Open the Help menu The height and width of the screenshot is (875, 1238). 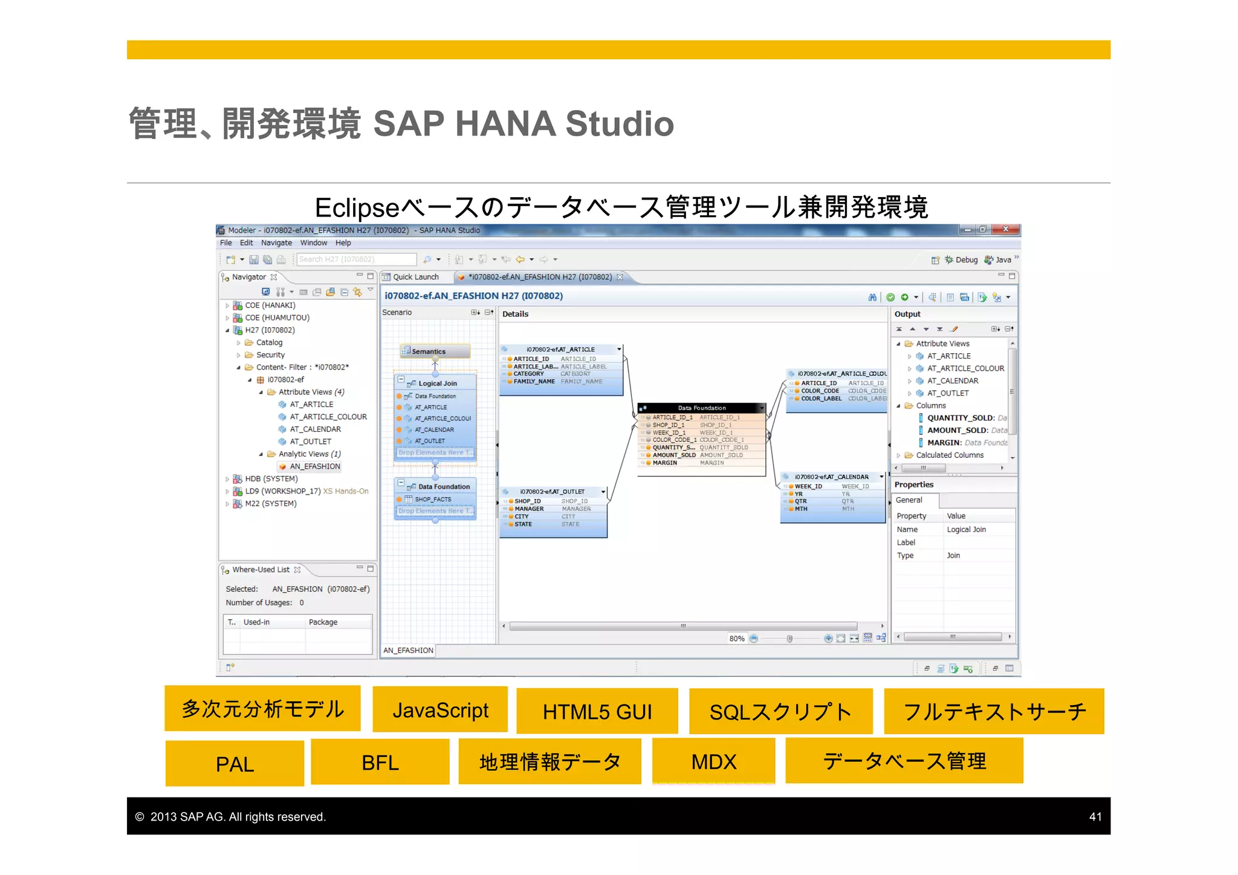click(343, 243)
